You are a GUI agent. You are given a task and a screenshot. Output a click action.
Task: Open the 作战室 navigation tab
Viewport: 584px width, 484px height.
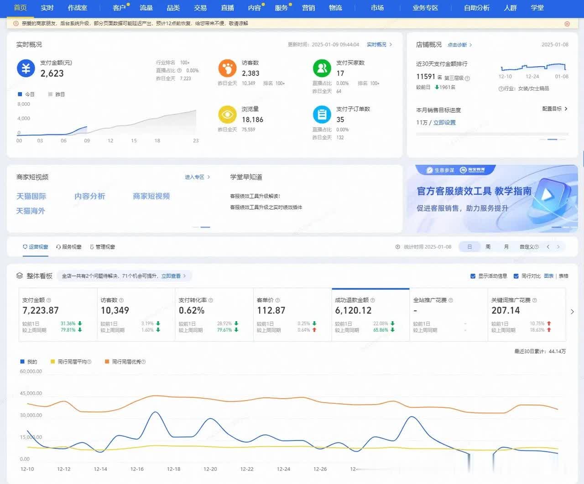(78, 8)
